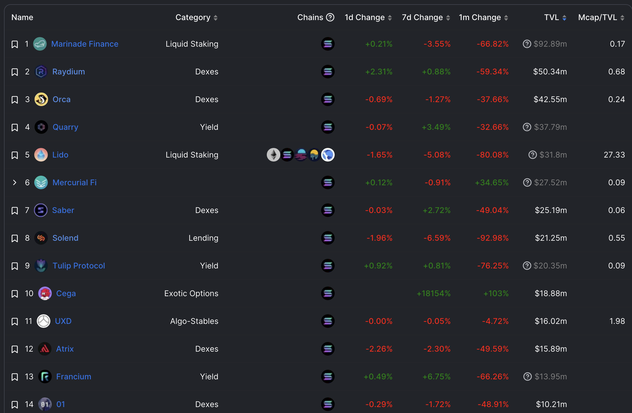Click TVL info icon for Quarry

click(527, 127)
